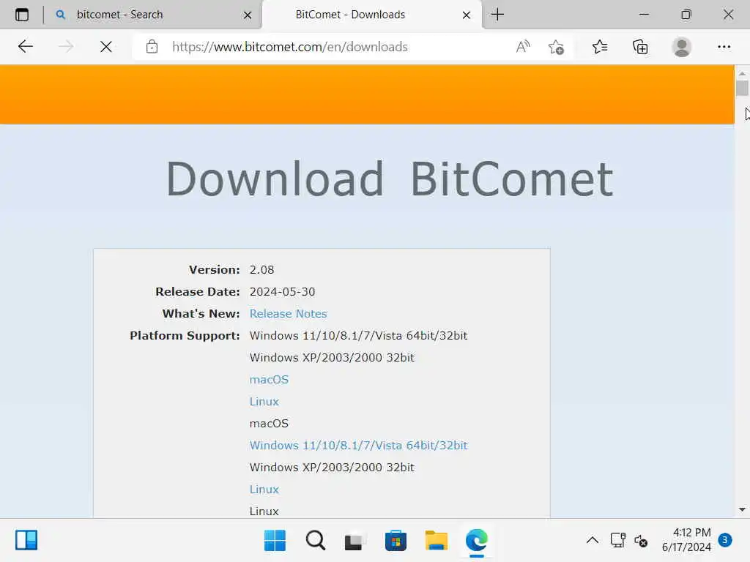
Task: Click the Download BitComet heading
Action: point(390,179)
